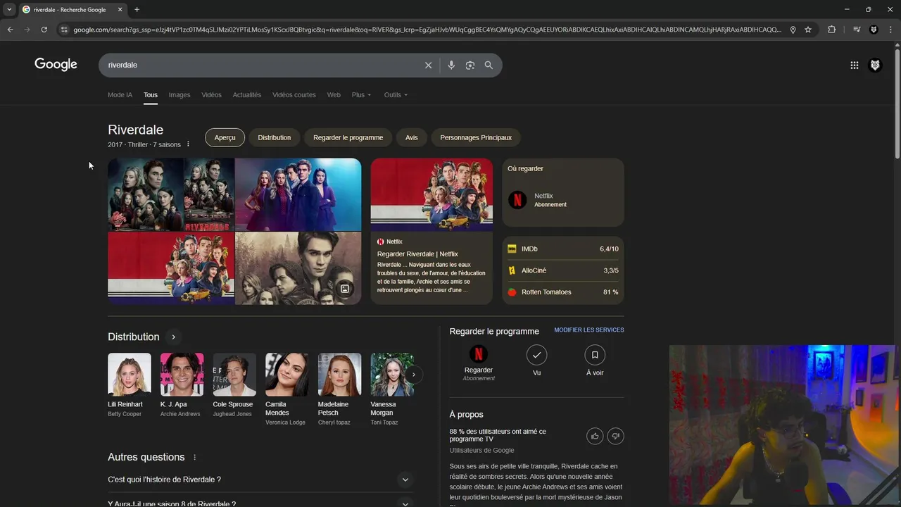901x507 pixels.
Task: Open a new browser tab
Action: pos(137,9)
